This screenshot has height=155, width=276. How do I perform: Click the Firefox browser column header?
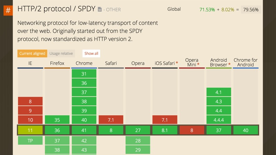click(x=57, y=63)
